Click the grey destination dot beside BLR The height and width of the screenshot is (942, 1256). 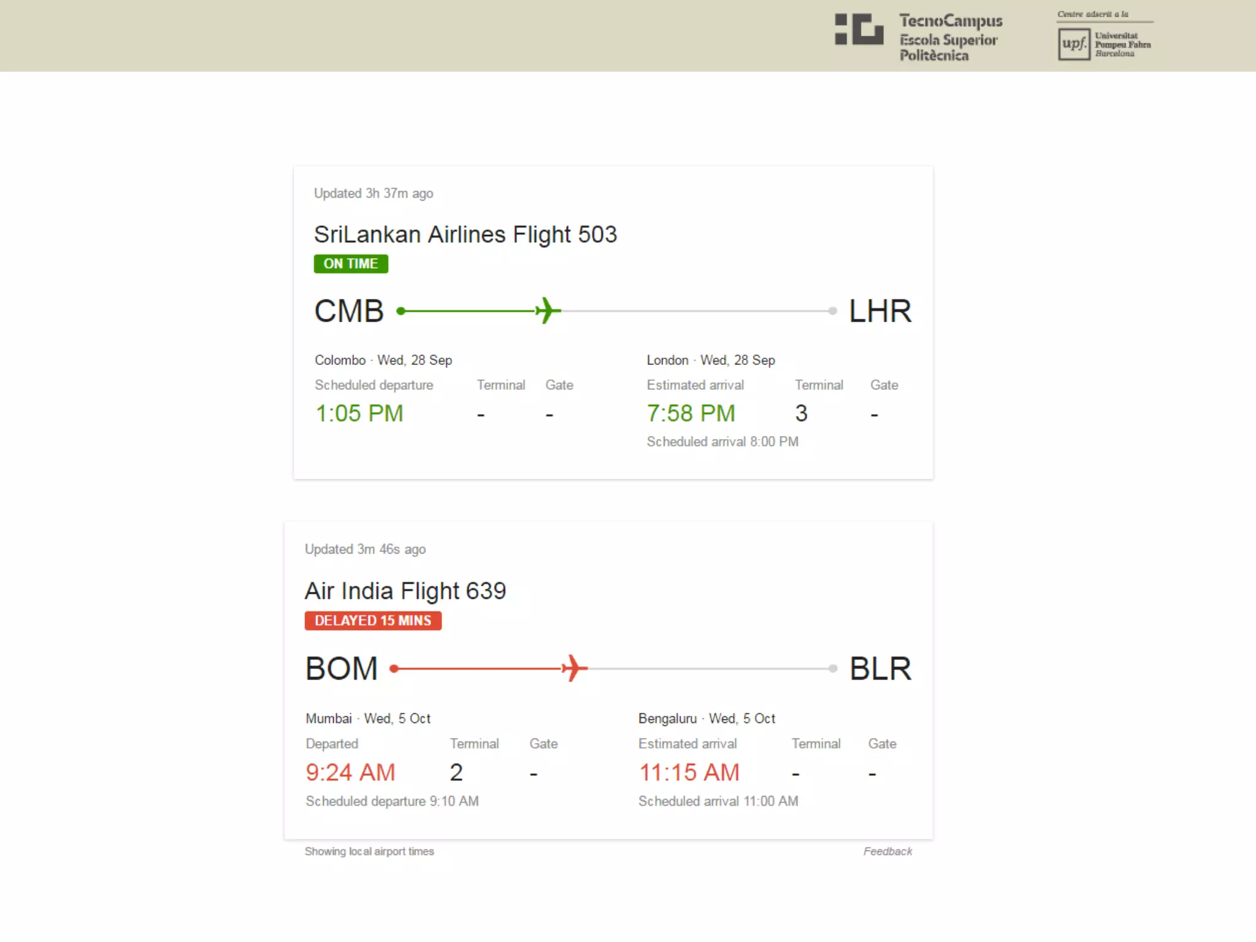[832, 668]
